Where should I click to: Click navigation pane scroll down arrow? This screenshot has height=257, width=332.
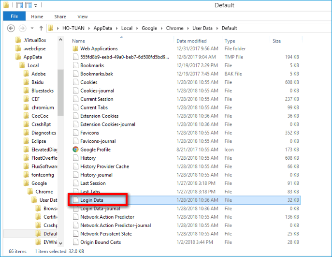(60, 243)
